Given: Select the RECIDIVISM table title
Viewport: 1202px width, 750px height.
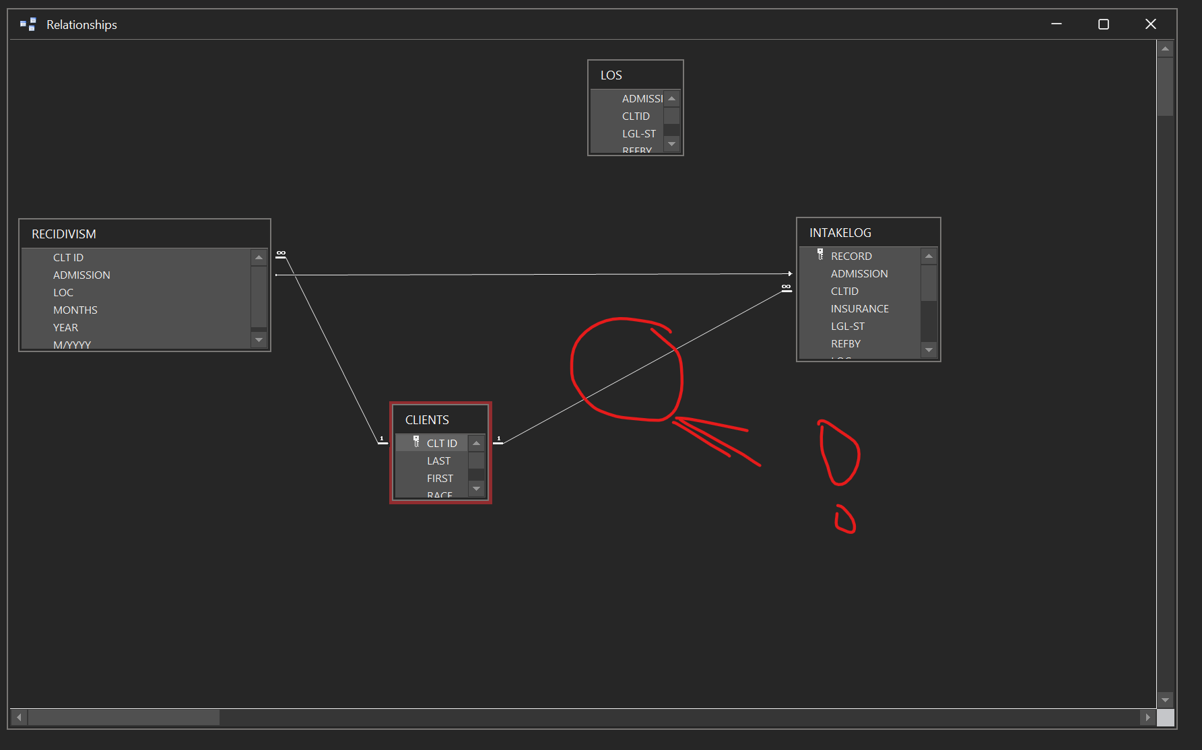Looking at the screenshot, I should pyautogui.click(x=64, y=234).
